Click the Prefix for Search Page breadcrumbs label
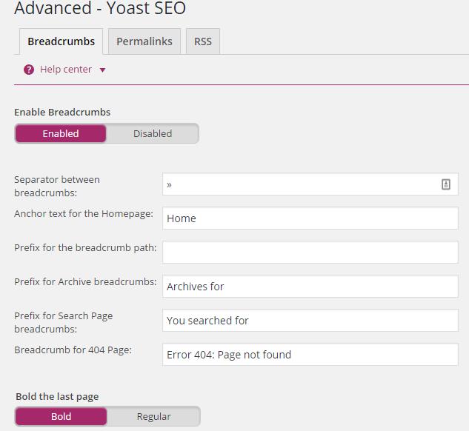The height and width of the screenshot is (431, 469). (64, 322)
